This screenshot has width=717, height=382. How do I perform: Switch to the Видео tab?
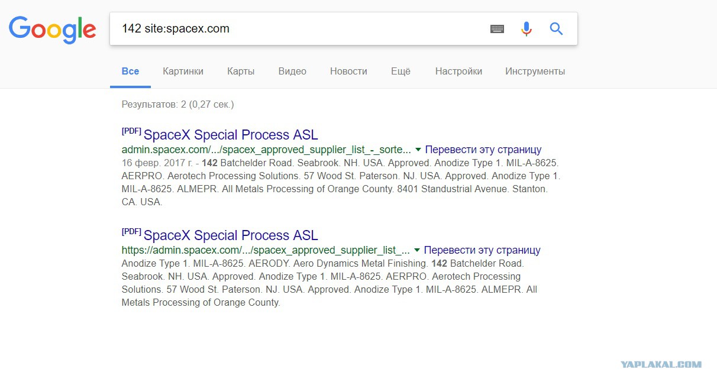[292, 71]
